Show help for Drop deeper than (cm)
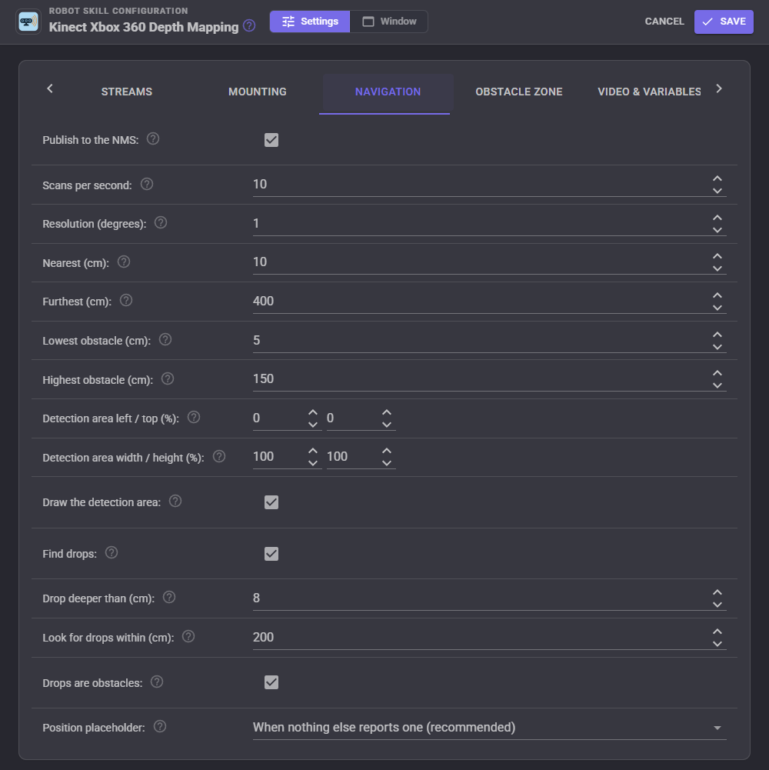Viewport: 769px width, 770px height. (169, 597)
